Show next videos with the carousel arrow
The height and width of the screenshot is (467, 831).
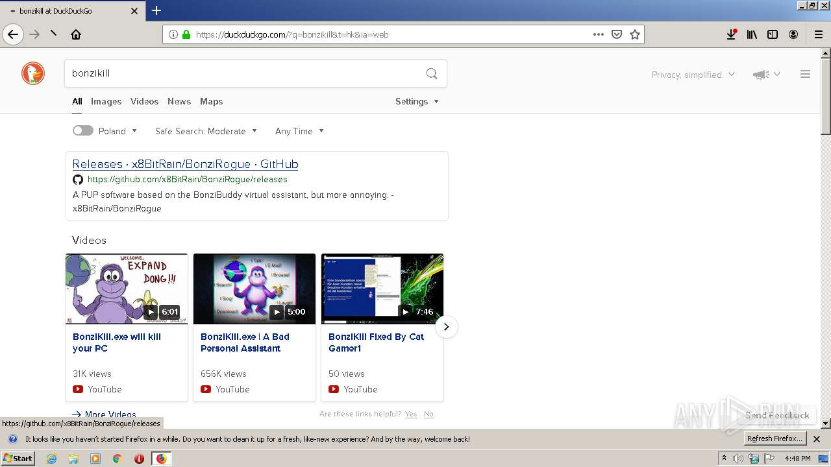point(446,327)
